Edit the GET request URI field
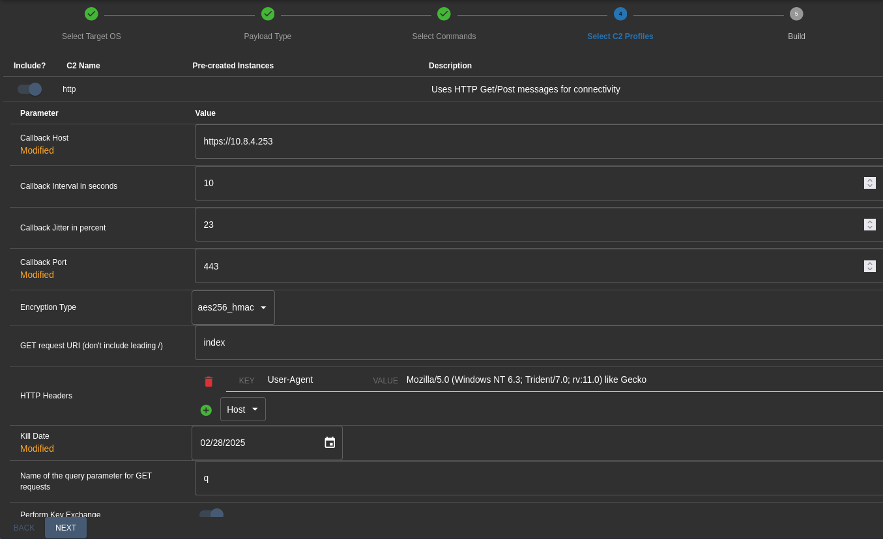 [539, 342]
